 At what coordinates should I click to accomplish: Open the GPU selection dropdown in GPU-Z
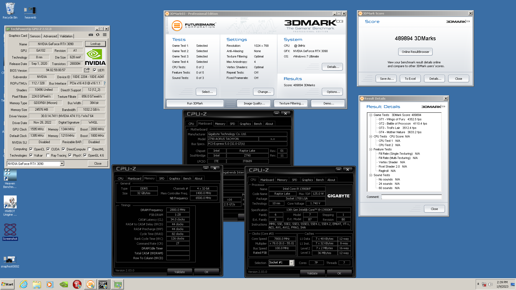coord(62,164)
